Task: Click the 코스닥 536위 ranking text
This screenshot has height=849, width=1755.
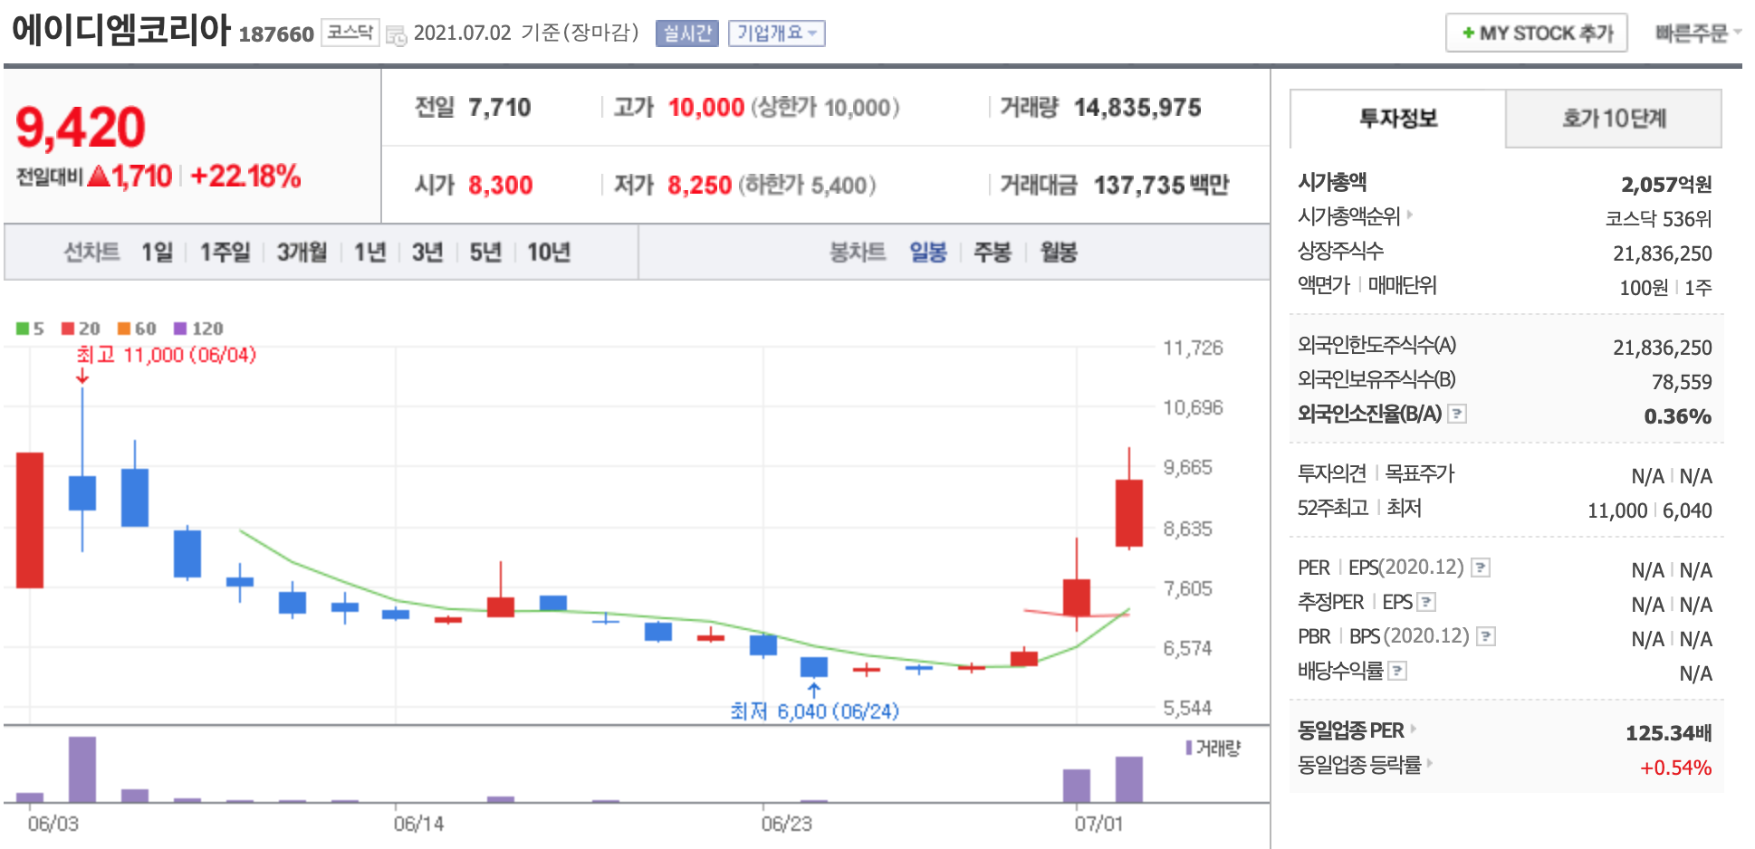Action: tap(1658, 219)
